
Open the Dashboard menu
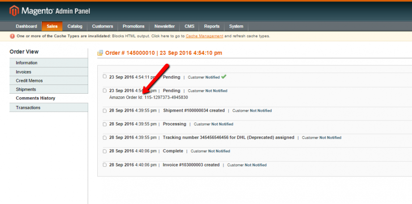click(x=26, y=26)
